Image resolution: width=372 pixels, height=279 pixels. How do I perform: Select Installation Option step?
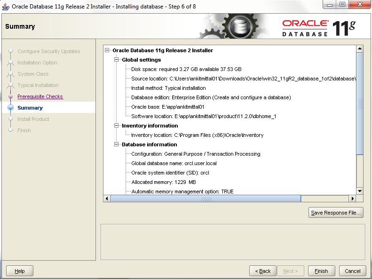pyautogui.click(x=37, y=63)
